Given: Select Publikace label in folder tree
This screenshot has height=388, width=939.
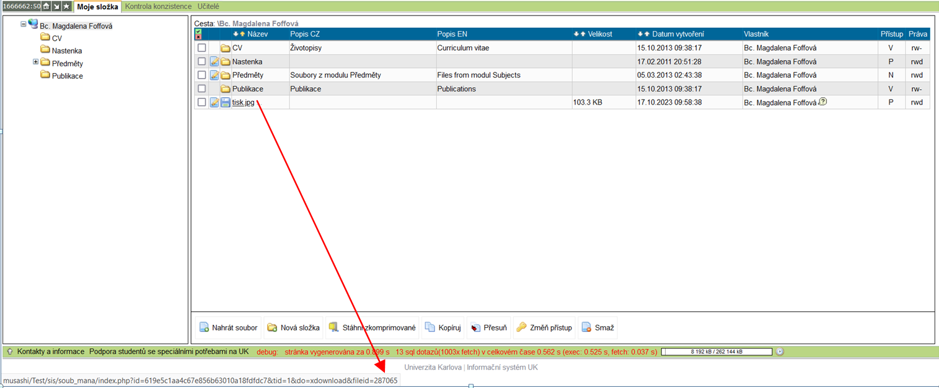Looking at the screenshot, I should (68, 75).
